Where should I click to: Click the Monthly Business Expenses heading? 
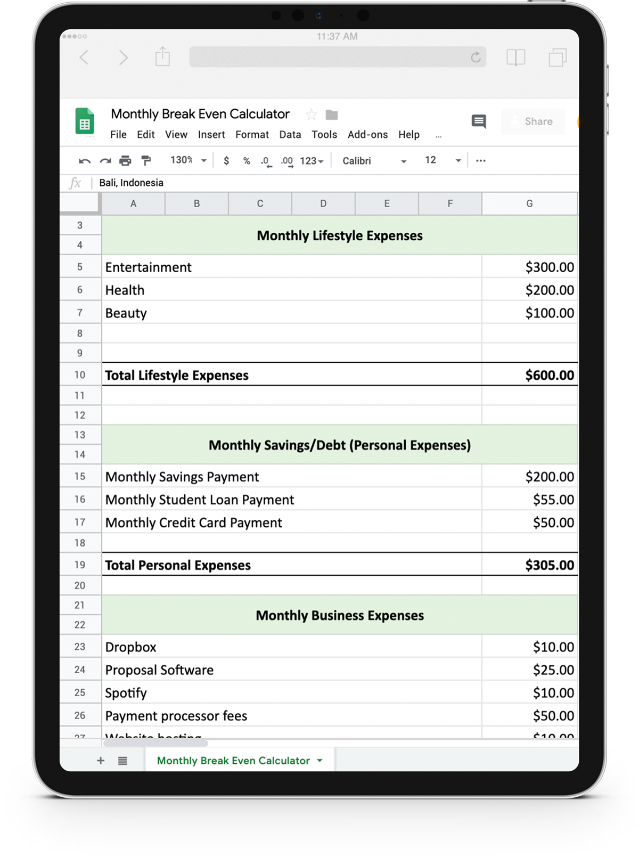point(340,615)
